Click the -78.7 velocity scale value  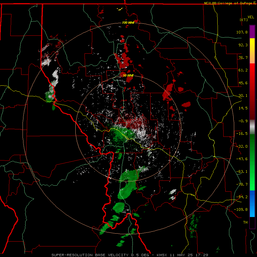click(242, 184)
